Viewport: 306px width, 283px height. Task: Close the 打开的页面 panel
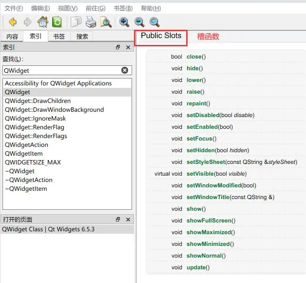[128, 220]
